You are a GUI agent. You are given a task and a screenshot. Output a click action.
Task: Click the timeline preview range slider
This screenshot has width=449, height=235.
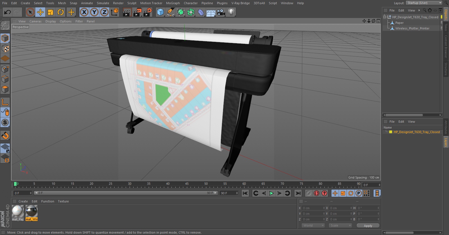click(126, 193)
